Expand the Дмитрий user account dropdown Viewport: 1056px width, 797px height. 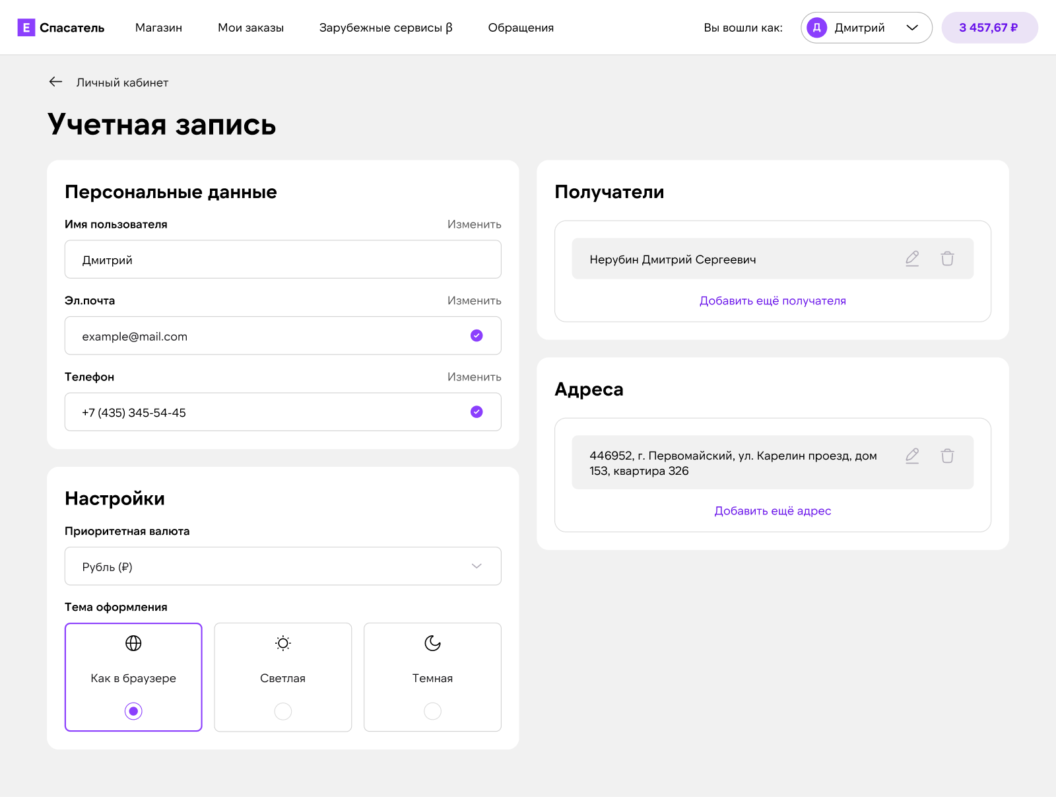866,28
